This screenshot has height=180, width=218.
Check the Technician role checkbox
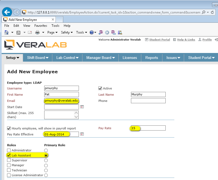(9, 170)
